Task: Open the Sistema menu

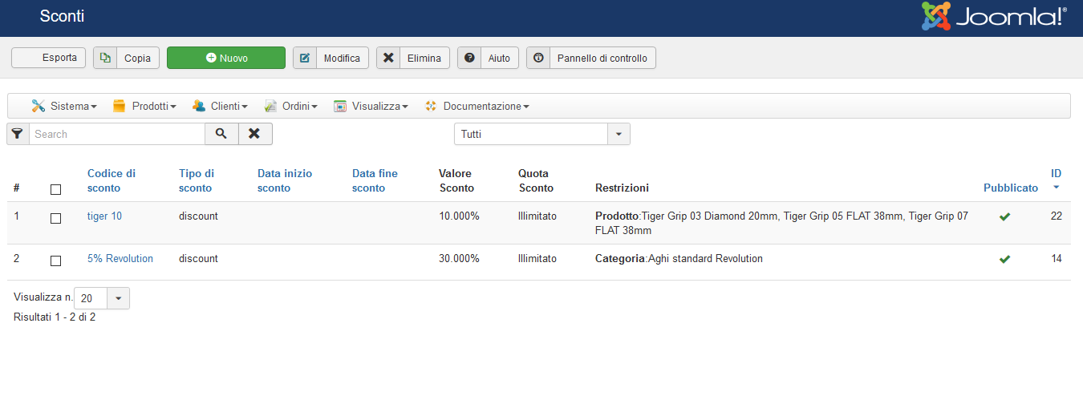Action: [64, 106]
